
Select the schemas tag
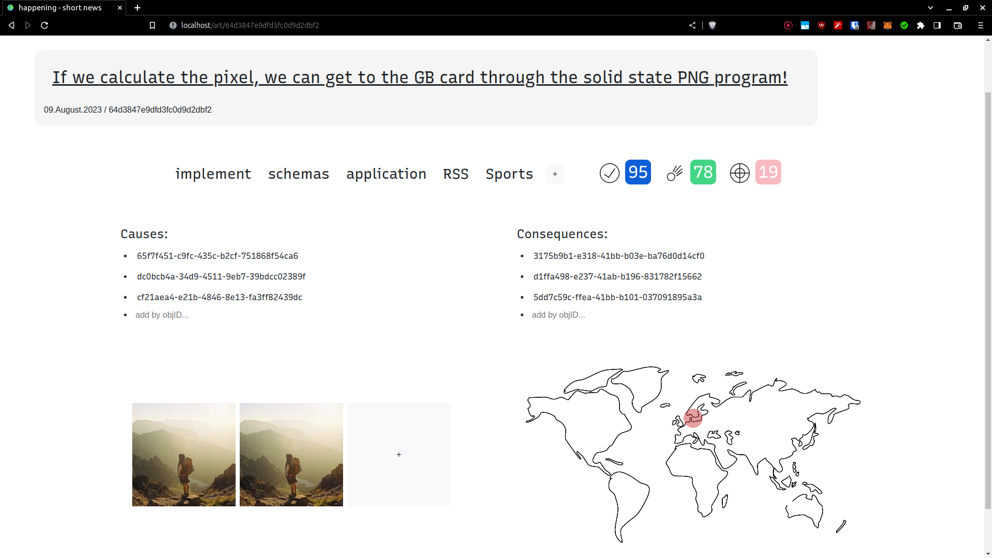click(298, 174)
